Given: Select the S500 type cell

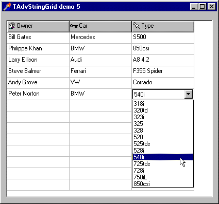Looking at the screenshot, I should (x=163, y=38).
